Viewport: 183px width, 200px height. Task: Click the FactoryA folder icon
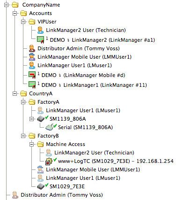32,102
